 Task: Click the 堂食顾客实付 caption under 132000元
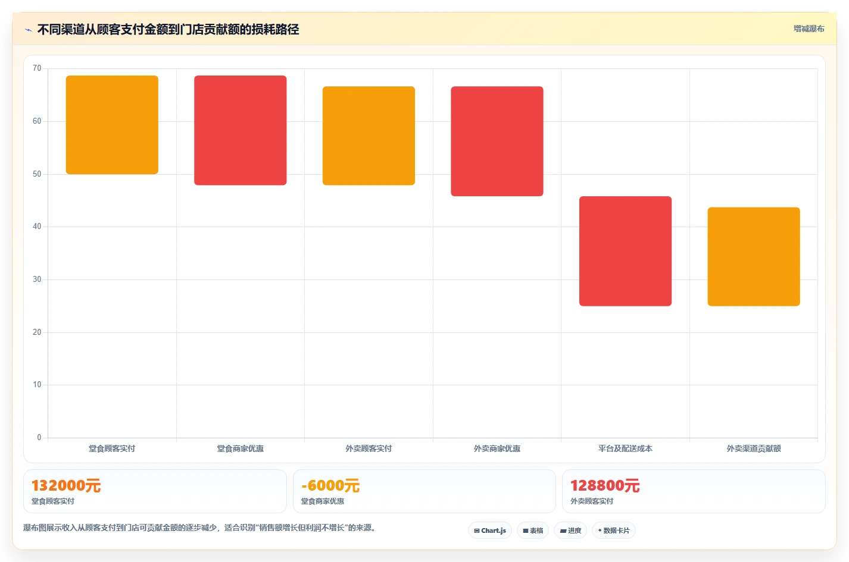coord(53,501)
